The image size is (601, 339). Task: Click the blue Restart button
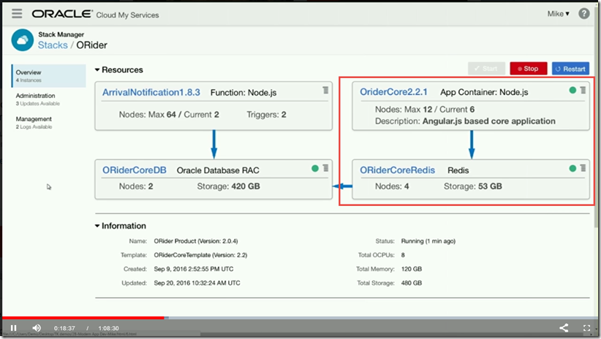[570, 69]
